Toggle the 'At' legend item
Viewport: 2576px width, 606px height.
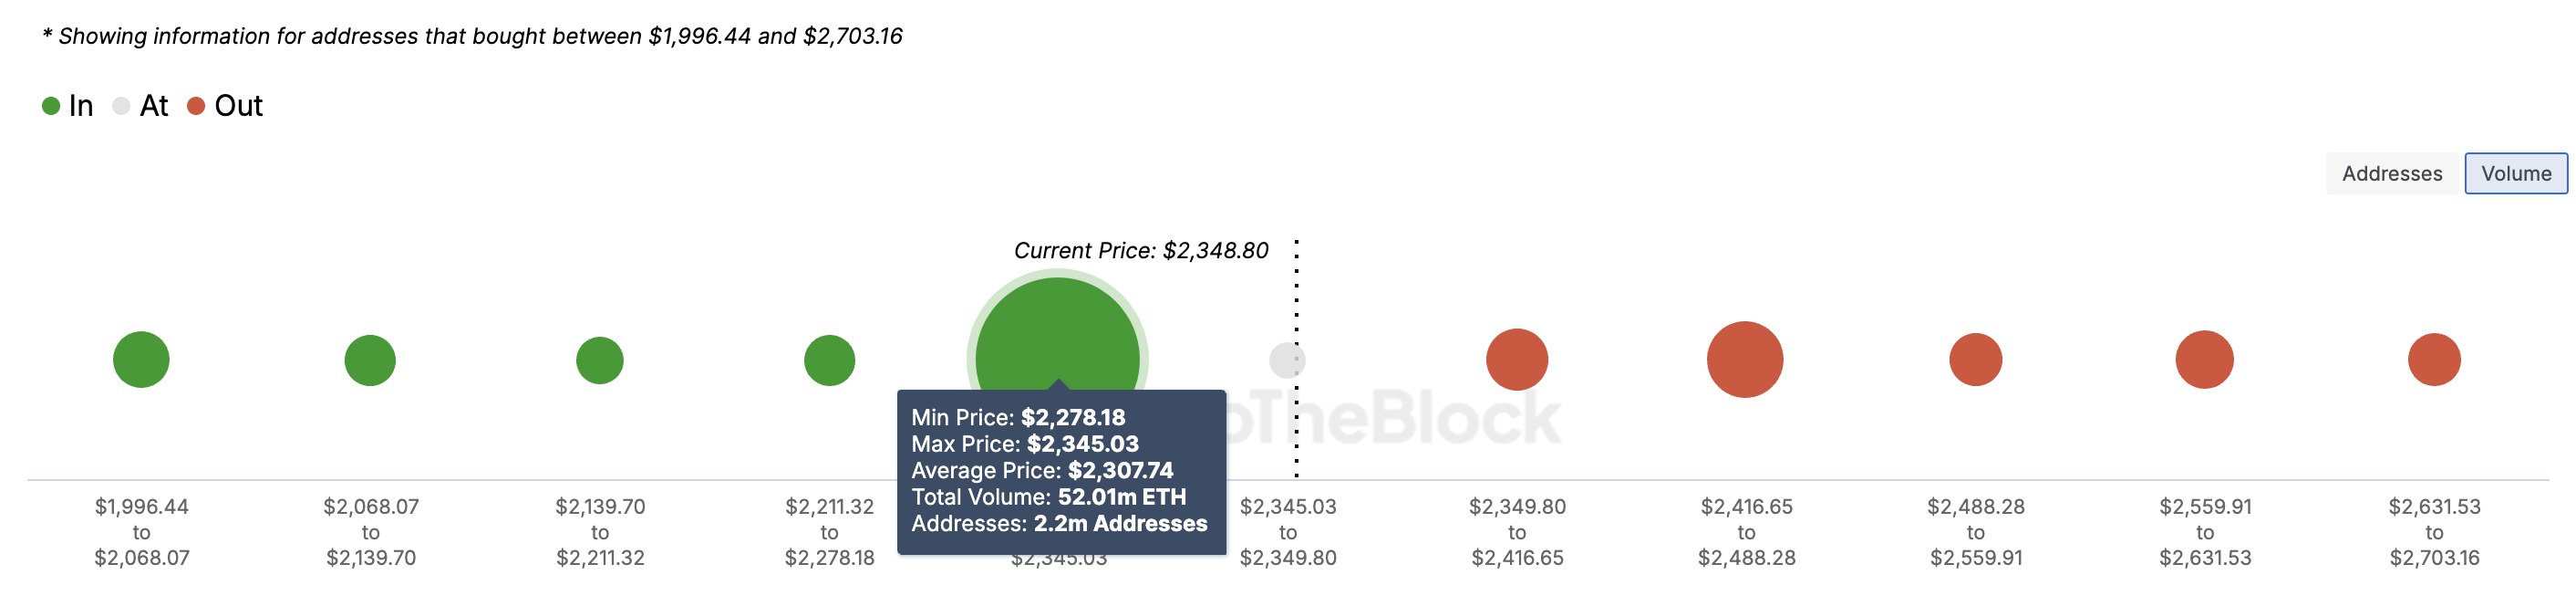coord(143,105)
